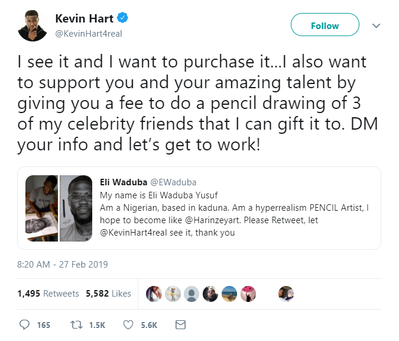This screenshot has height=341, width=399.
Task: Click the grey default liker avatar
Action: pyautogui.click(x=191, y=294)
